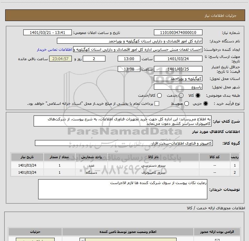Screen dimensions: 249x241
Task: Click the response deadline time 13:00 field
Action: tap(129, 59)
